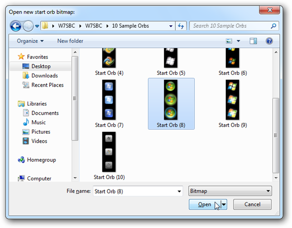This screenshot has height=228, width=292.
Task: Click file list scrollbar up arrow
Action: tap(276, 52)
